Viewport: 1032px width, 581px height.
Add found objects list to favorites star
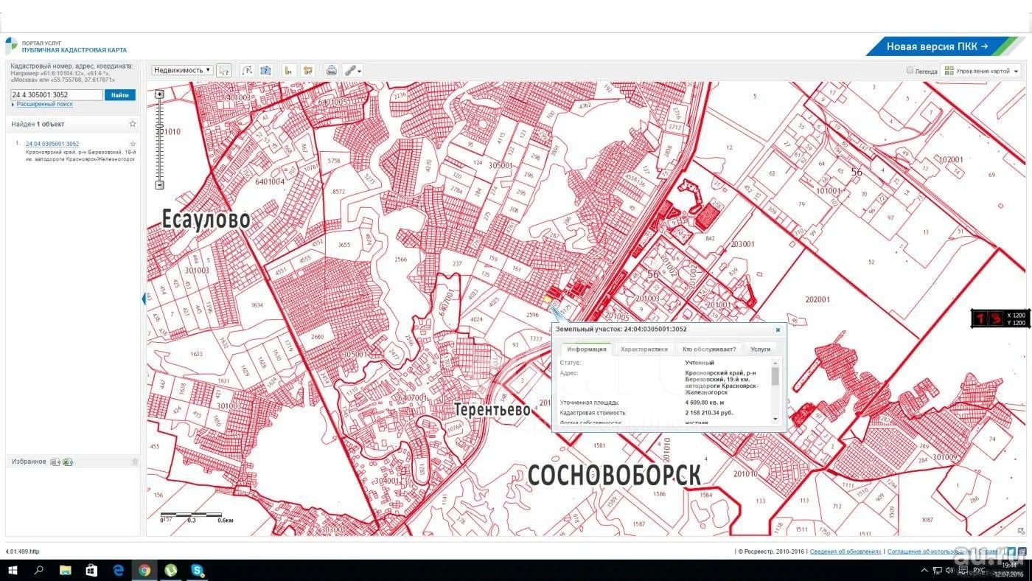click(x=133, y=124)
